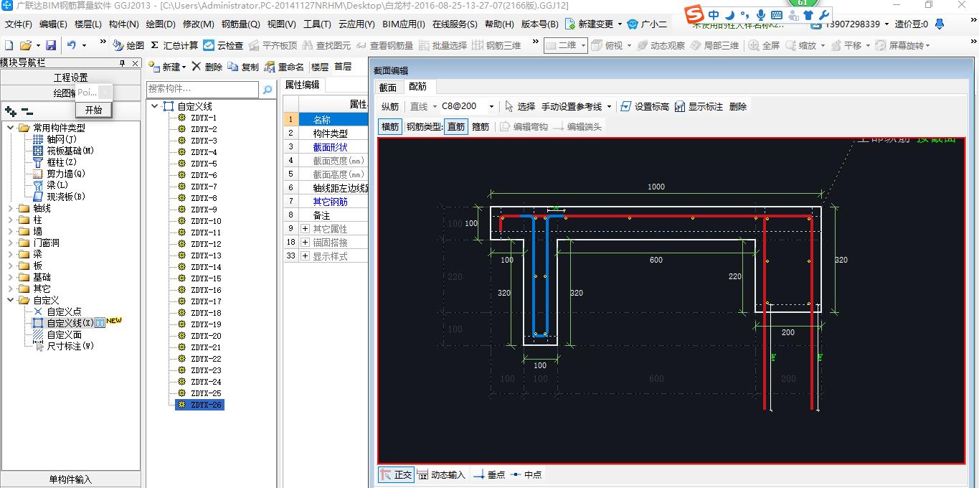
Task: Expand the 锚固搭接 property group
Action: click(305, 242)
